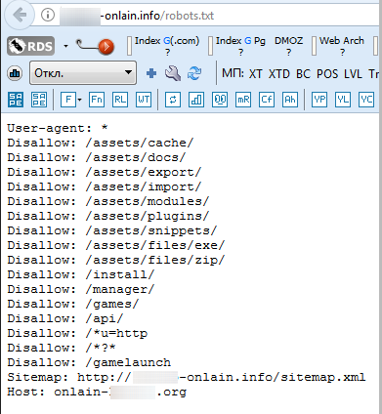The height and width of the screenshot is (414, 382).
Task: Click the '/assets/modules/' disallow line
Action: [x=108, y=201]
